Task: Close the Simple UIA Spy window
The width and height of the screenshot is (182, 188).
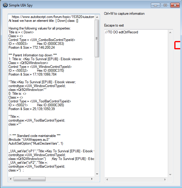Action: pos(175,5)
